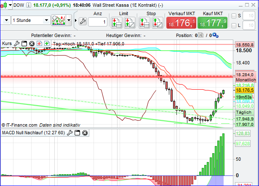The height and width of the screenshot is (186, 259).
Task: Click second Limit order icon
Action: click(x=130, y=23)
